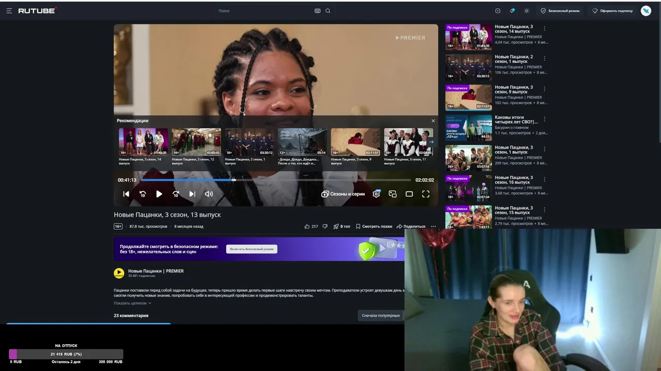This screenshot has width=661, height=371.
Task: Open the hamburger side menu
Action: pos(9,11)
